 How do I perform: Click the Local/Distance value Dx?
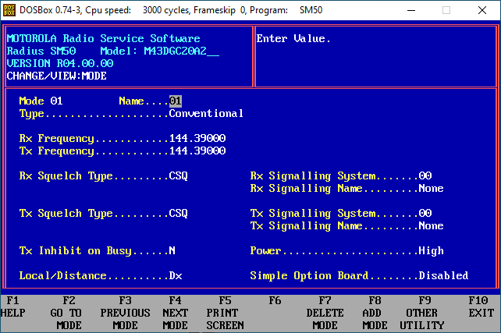(175, 275)
